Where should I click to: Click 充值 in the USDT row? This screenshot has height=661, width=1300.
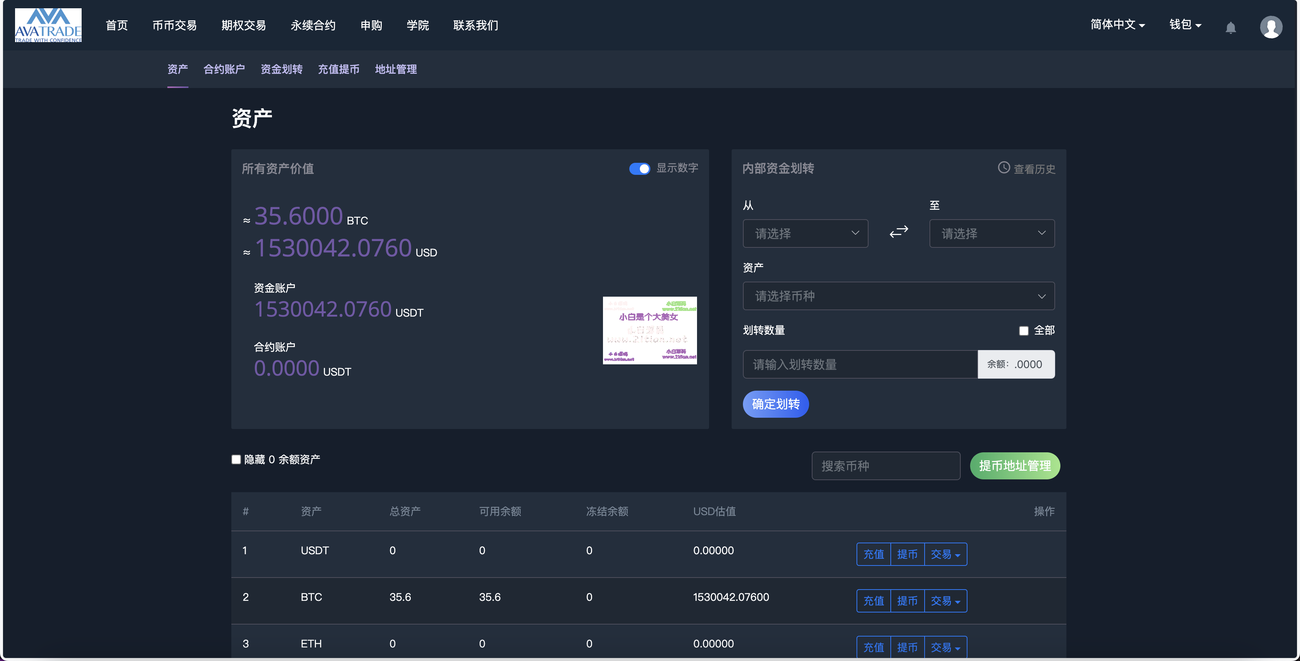click(x=873, y=554)
